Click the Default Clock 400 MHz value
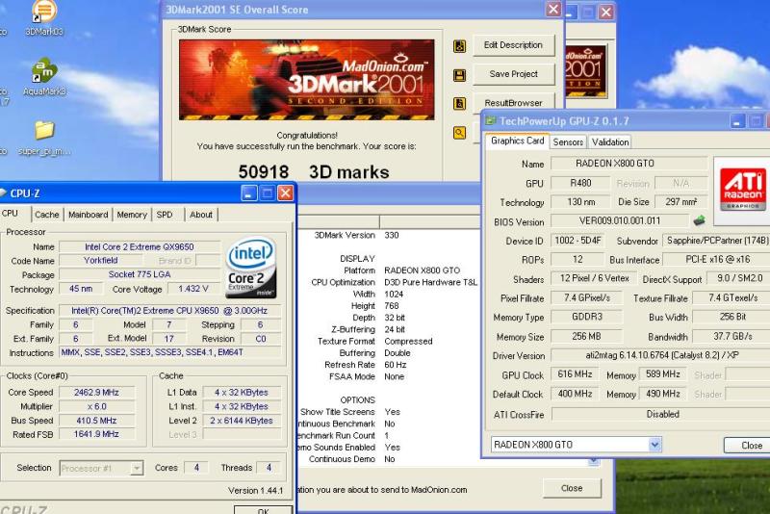The image size is (770, 514). pyautogui.click(x=575, y=394)
